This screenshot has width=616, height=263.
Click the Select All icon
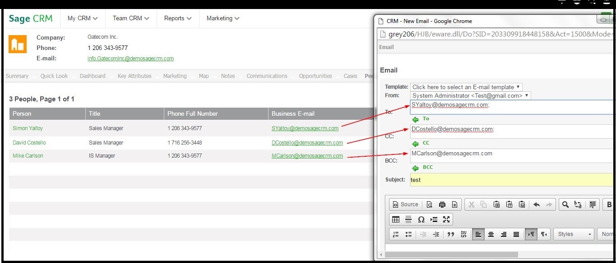[x=593, y=204]
